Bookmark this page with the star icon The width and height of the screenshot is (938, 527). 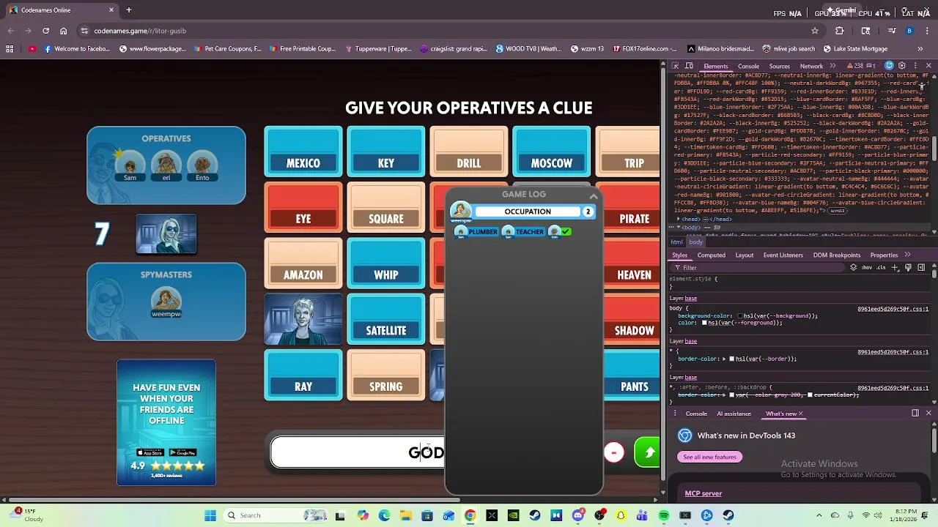pyautogui.click(x=814, y=31)
